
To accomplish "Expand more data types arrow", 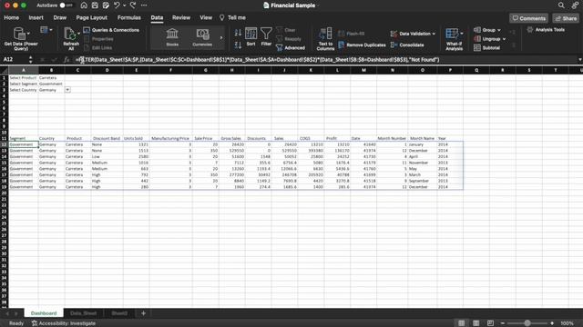I will (221, 38).
